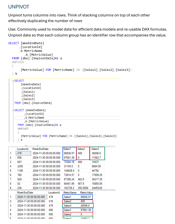This screenshot has height=224, width=175.
Task: Click the UNPIVOT heading at top of page
Action: click(19, 7)
